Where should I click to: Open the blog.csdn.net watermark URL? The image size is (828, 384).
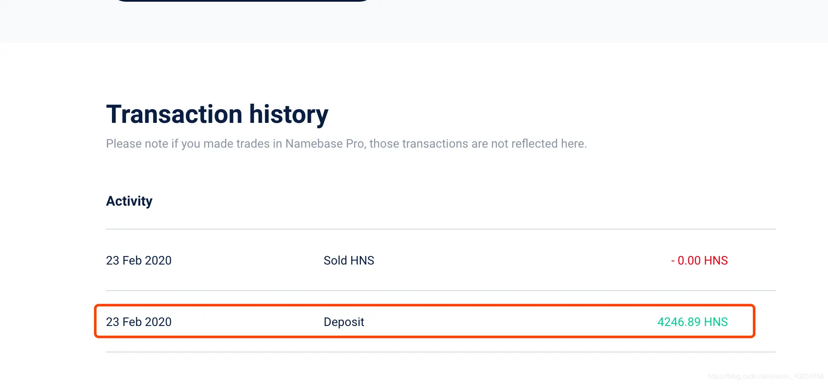pos(766,376)
